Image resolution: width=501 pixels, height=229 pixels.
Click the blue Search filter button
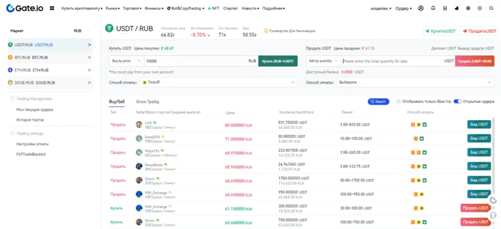coord(378,102)
